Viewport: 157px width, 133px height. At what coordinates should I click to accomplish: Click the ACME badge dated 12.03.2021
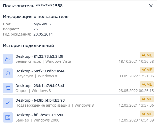147,99
